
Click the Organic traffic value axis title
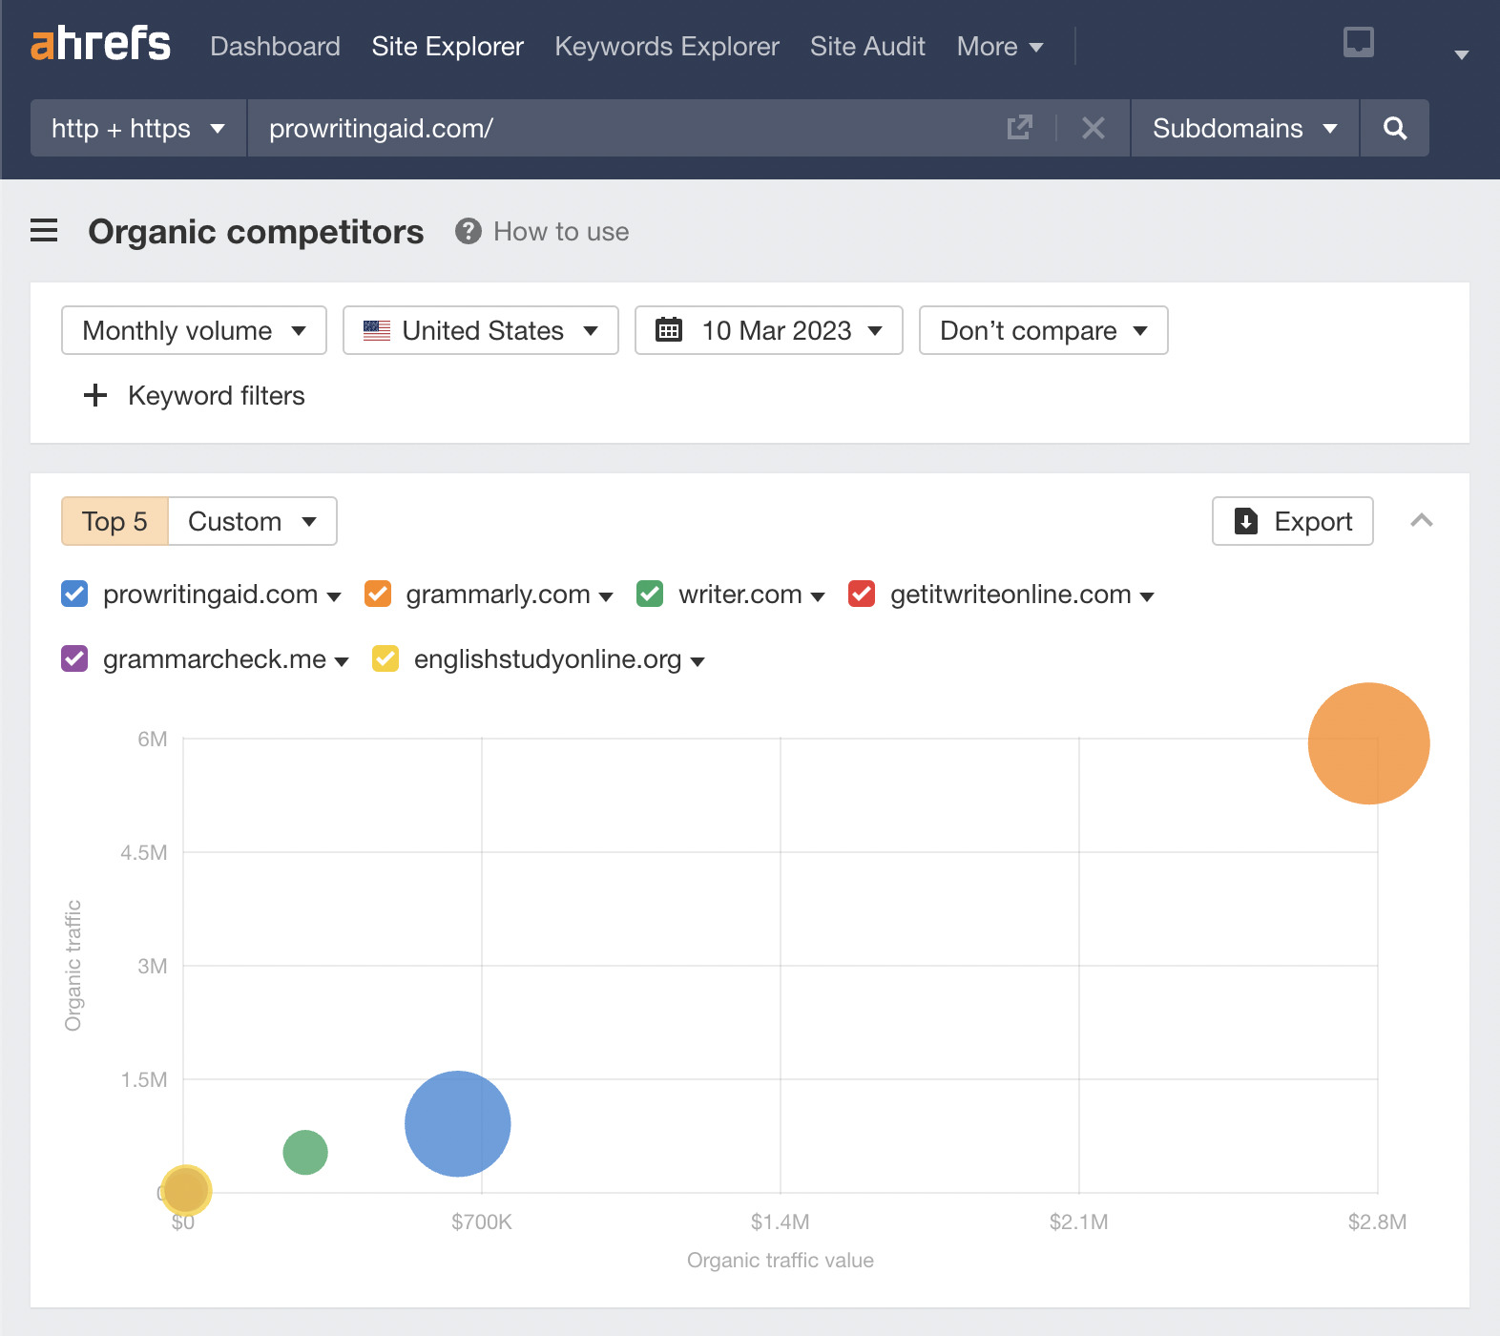[x=781, y=1260]
